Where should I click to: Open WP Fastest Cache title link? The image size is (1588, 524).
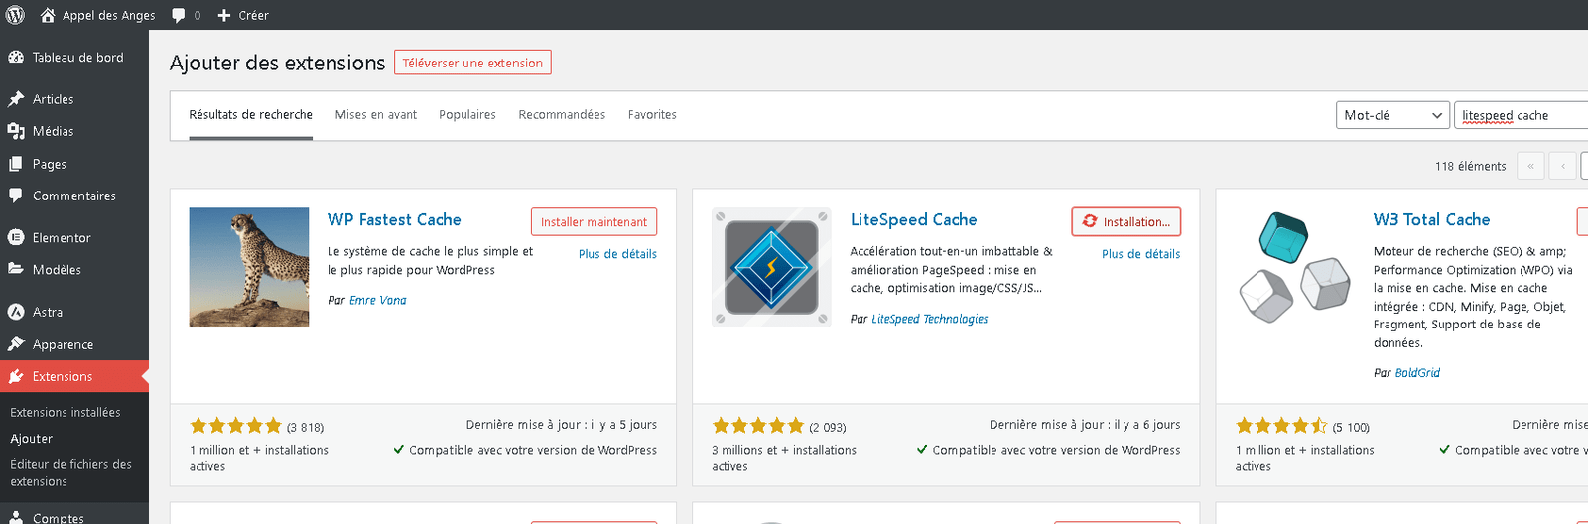point(394,220)
